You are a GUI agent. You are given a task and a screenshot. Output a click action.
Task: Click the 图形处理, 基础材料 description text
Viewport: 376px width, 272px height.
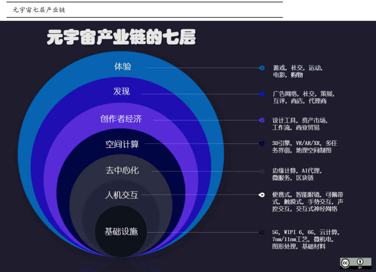(x=299, y=247)
